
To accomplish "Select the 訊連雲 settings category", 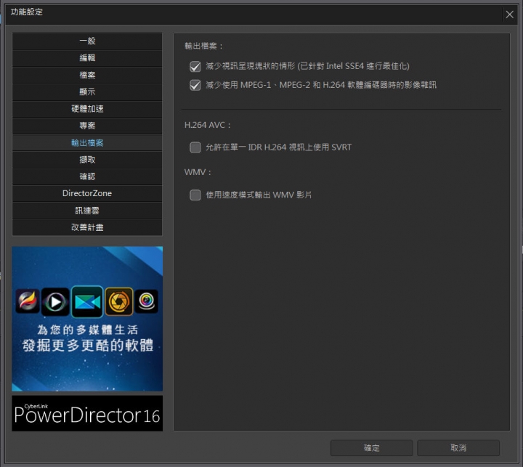I will [x=87, y=211].
